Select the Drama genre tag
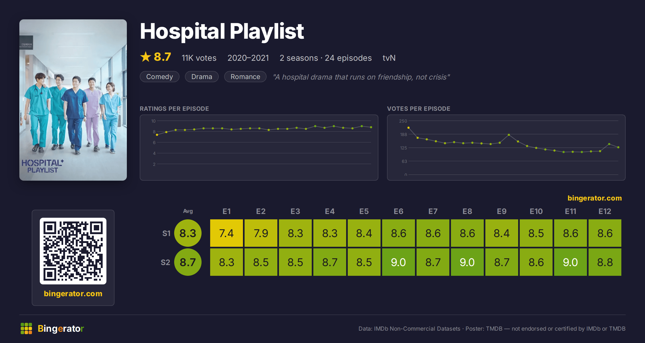This screenshot has width=645, height=343. [202, 77]
